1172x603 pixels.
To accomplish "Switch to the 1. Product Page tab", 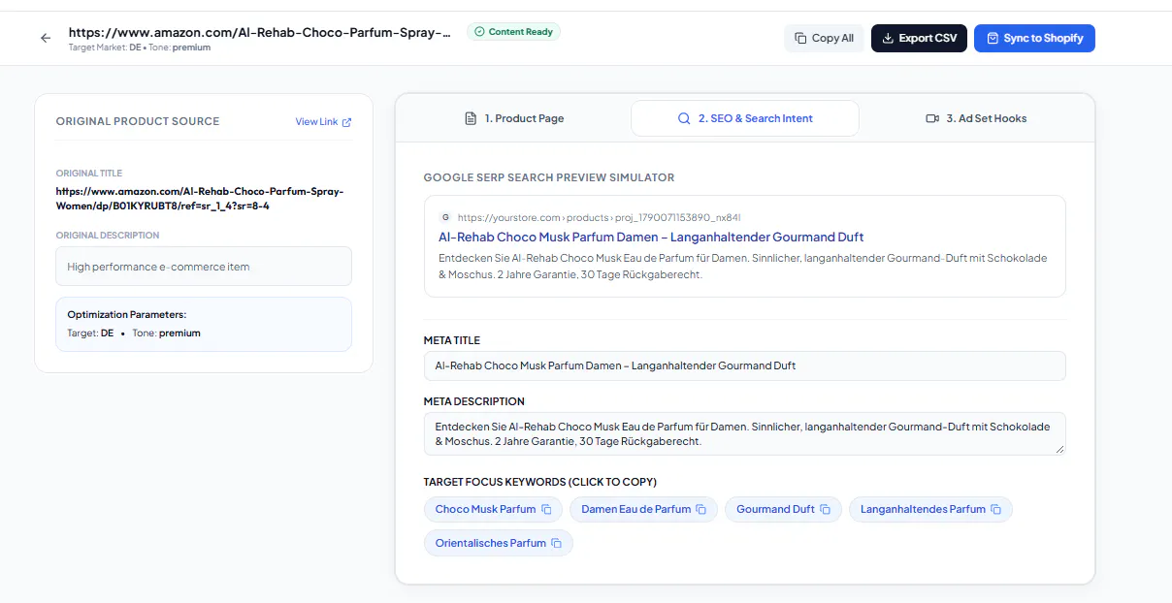I will click(514, 118).
